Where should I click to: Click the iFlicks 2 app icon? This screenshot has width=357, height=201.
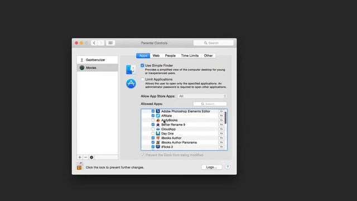tap(158, 147)
